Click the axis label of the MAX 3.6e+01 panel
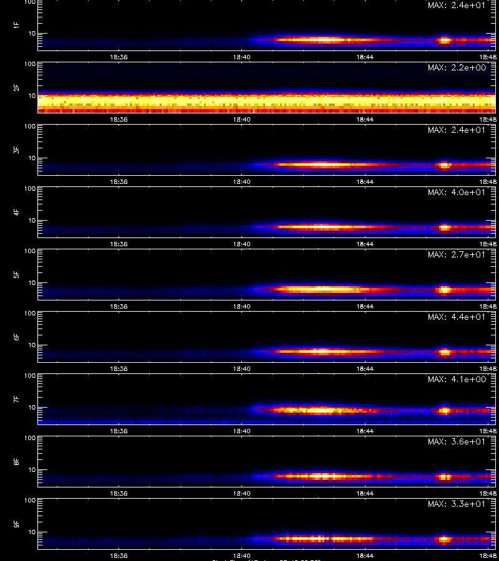Viewport: 499px width, 561px height. click(16, 461)
